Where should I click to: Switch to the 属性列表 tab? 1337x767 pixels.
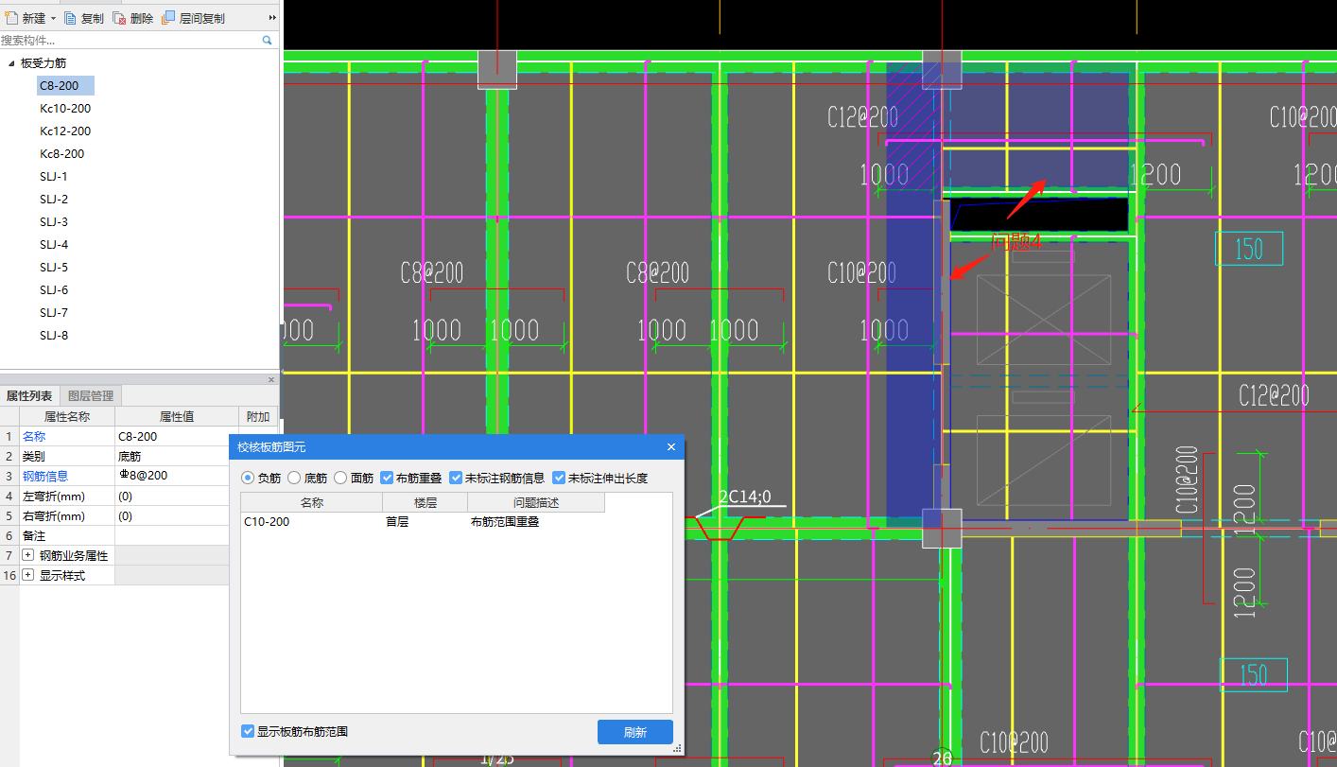[x=29, y=396]
